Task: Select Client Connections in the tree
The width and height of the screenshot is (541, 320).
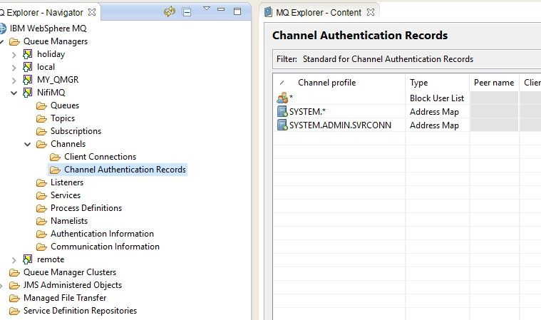Action: point(100,157)
